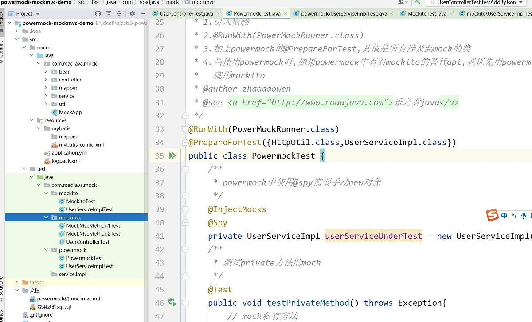Run testPrivateMethod from gutter icon
Viewport: 532px width, 322px height.
[x=172, y=303]
